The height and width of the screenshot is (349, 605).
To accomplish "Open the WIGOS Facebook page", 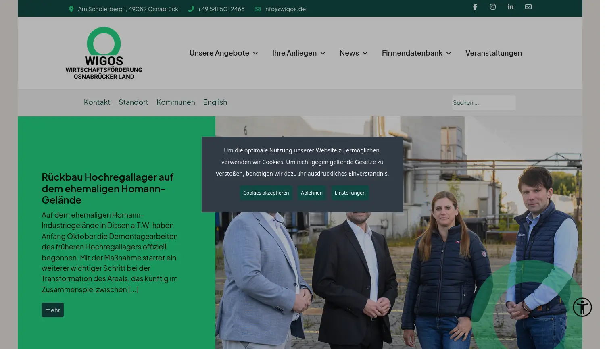I will coord(475,7).
